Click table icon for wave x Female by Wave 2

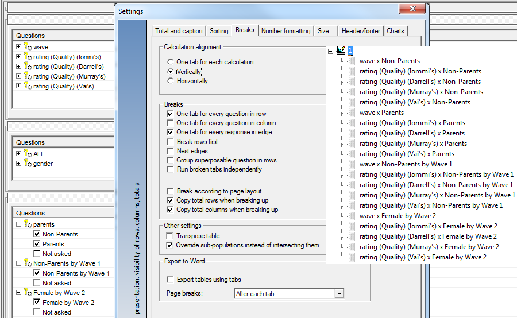point(352,216)
